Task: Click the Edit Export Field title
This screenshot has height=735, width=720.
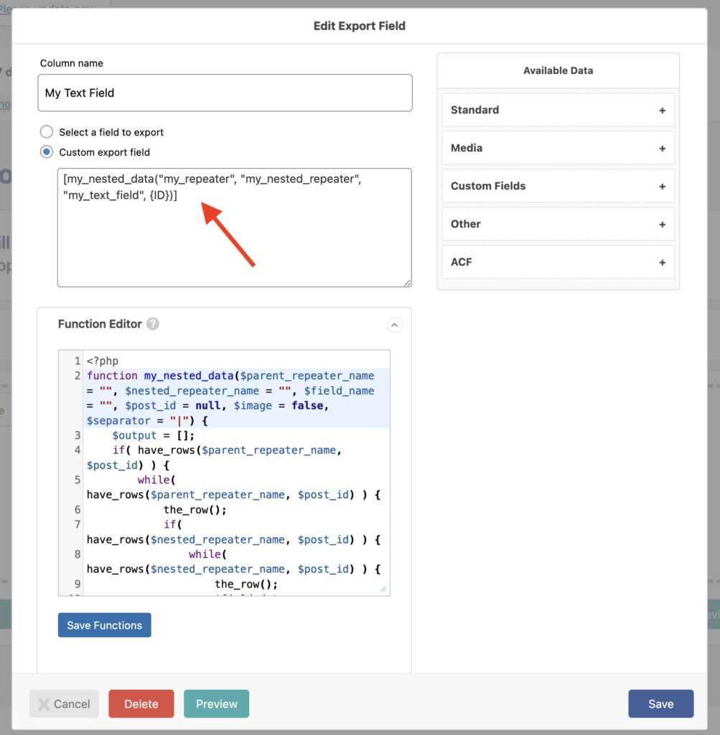Action: (360, 25)
